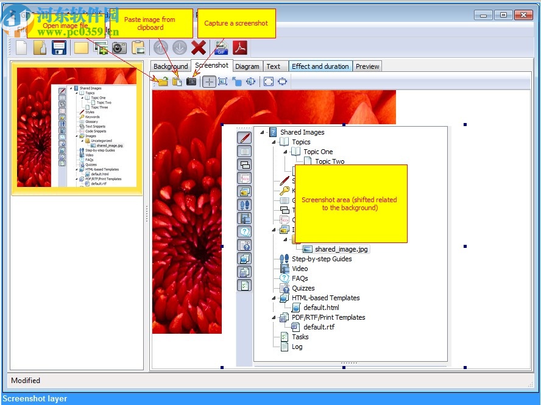Select the FAQs tree item
Viewport: 541px width, 405px height.
[300, 278]
